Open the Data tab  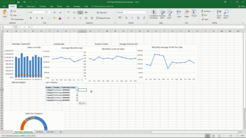(52, 7)
